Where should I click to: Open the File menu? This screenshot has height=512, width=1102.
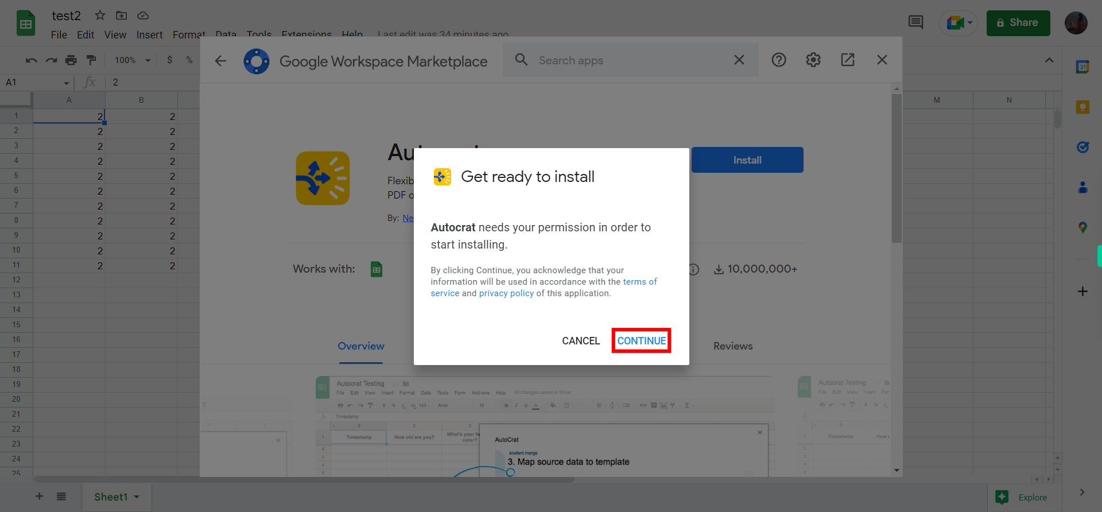(59, 34)
